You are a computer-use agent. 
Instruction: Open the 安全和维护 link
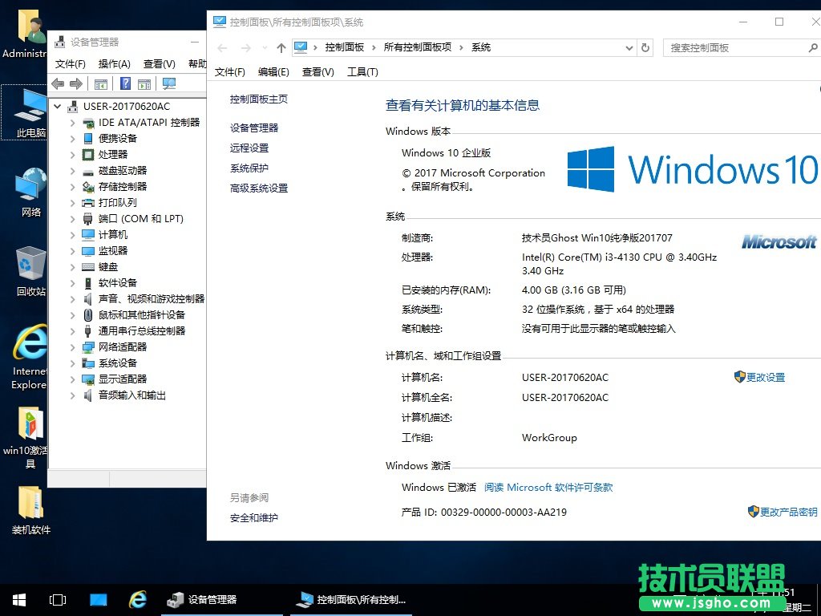pyautogui.click(x=254, y=518)
